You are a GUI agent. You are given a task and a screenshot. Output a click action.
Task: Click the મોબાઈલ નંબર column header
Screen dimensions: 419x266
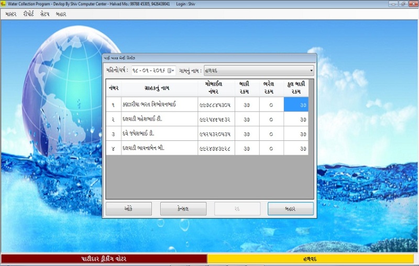pos(216,87)
